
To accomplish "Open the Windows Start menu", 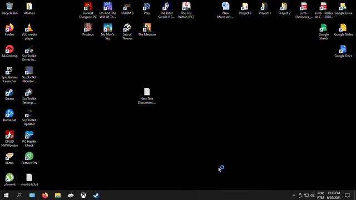I will [x=6, y=195].
